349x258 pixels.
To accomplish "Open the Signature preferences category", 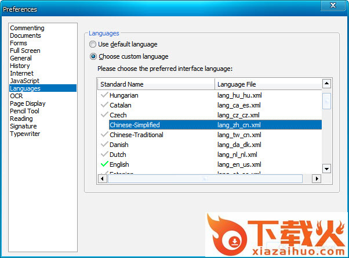I will click(23, 126).
